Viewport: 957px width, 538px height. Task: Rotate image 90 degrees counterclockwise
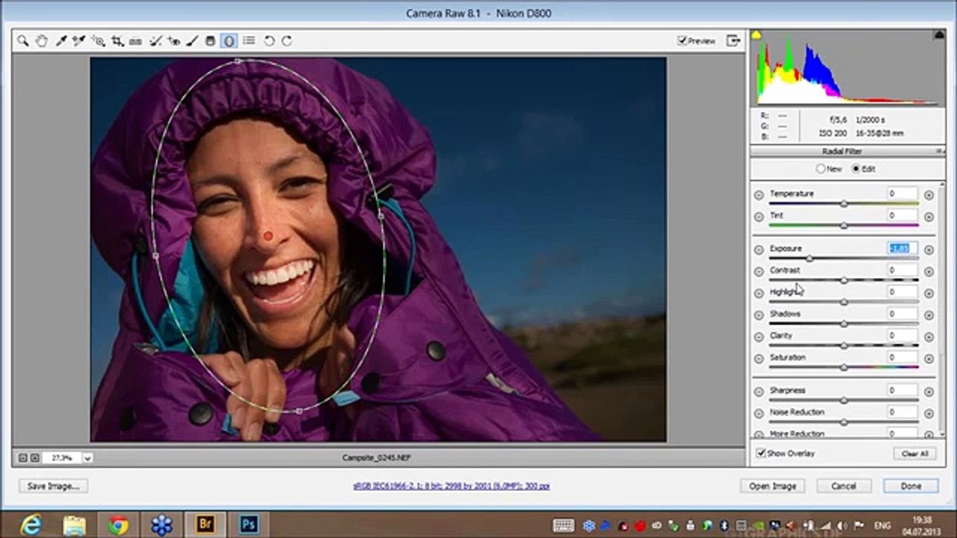coord(269,41)
